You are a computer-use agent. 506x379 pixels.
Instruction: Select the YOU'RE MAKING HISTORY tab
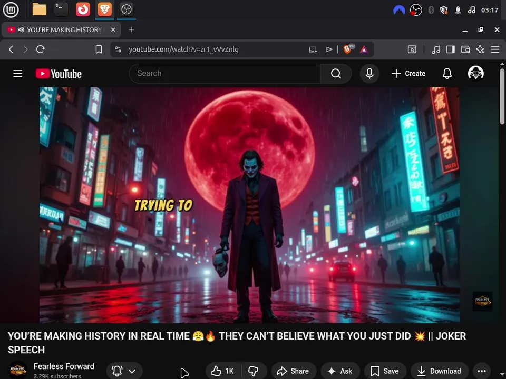pyautogui.click(x=61, y=29)
